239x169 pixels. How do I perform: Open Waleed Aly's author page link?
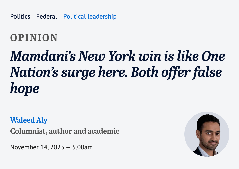point(29,120)
